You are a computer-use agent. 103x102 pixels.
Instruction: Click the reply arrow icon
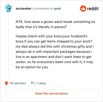pyautogui.click(x=33, y=83)
